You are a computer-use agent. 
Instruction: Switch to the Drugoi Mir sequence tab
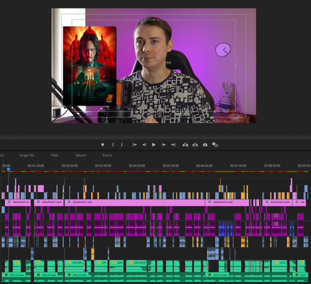27,155
